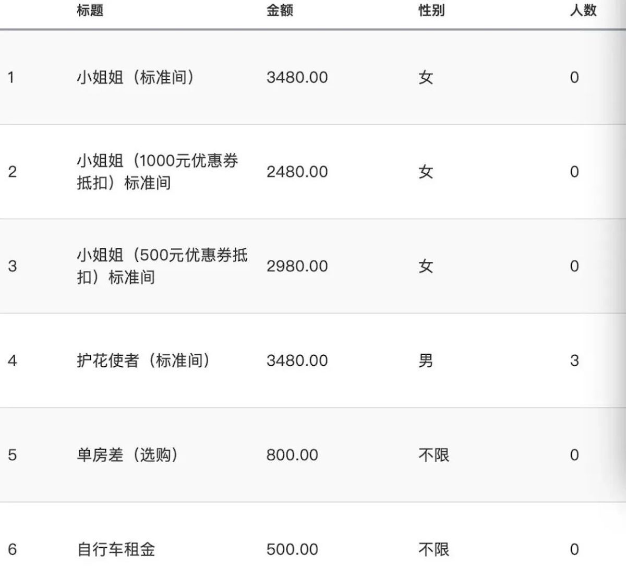Select row 小姐姐（标准间）
The image size is (626, 577).
tap(313, 77)
